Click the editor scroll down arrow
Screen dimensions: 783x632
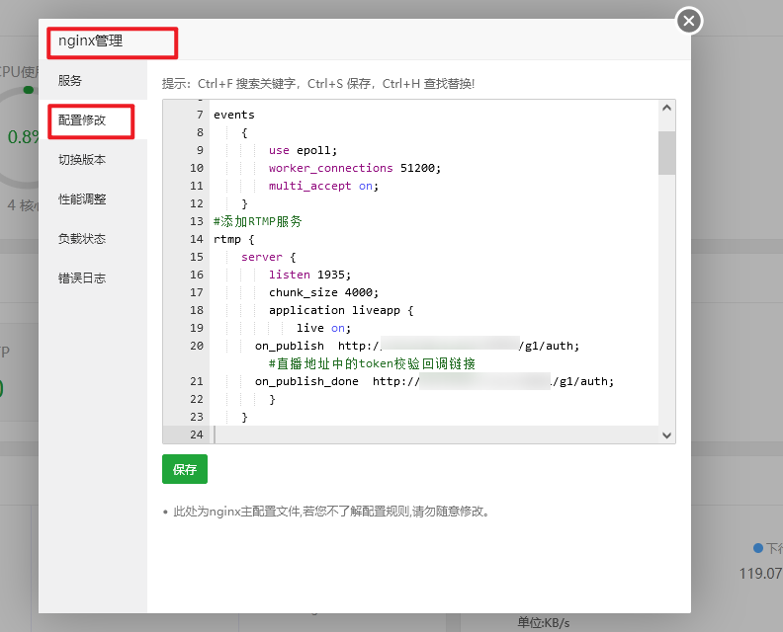666,434
